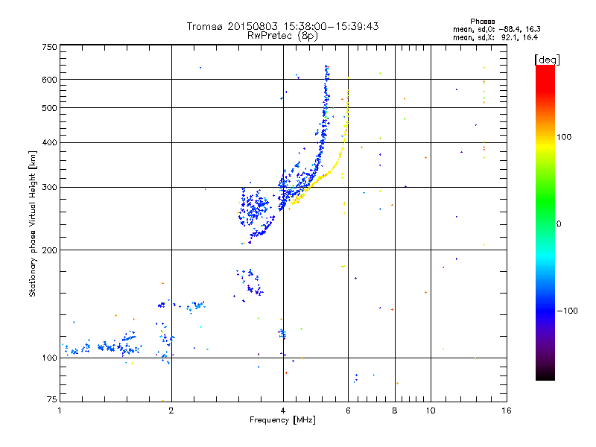Click the black bottom end of the colorbar
Screen dimensions: 596x447
pos(545,375)
